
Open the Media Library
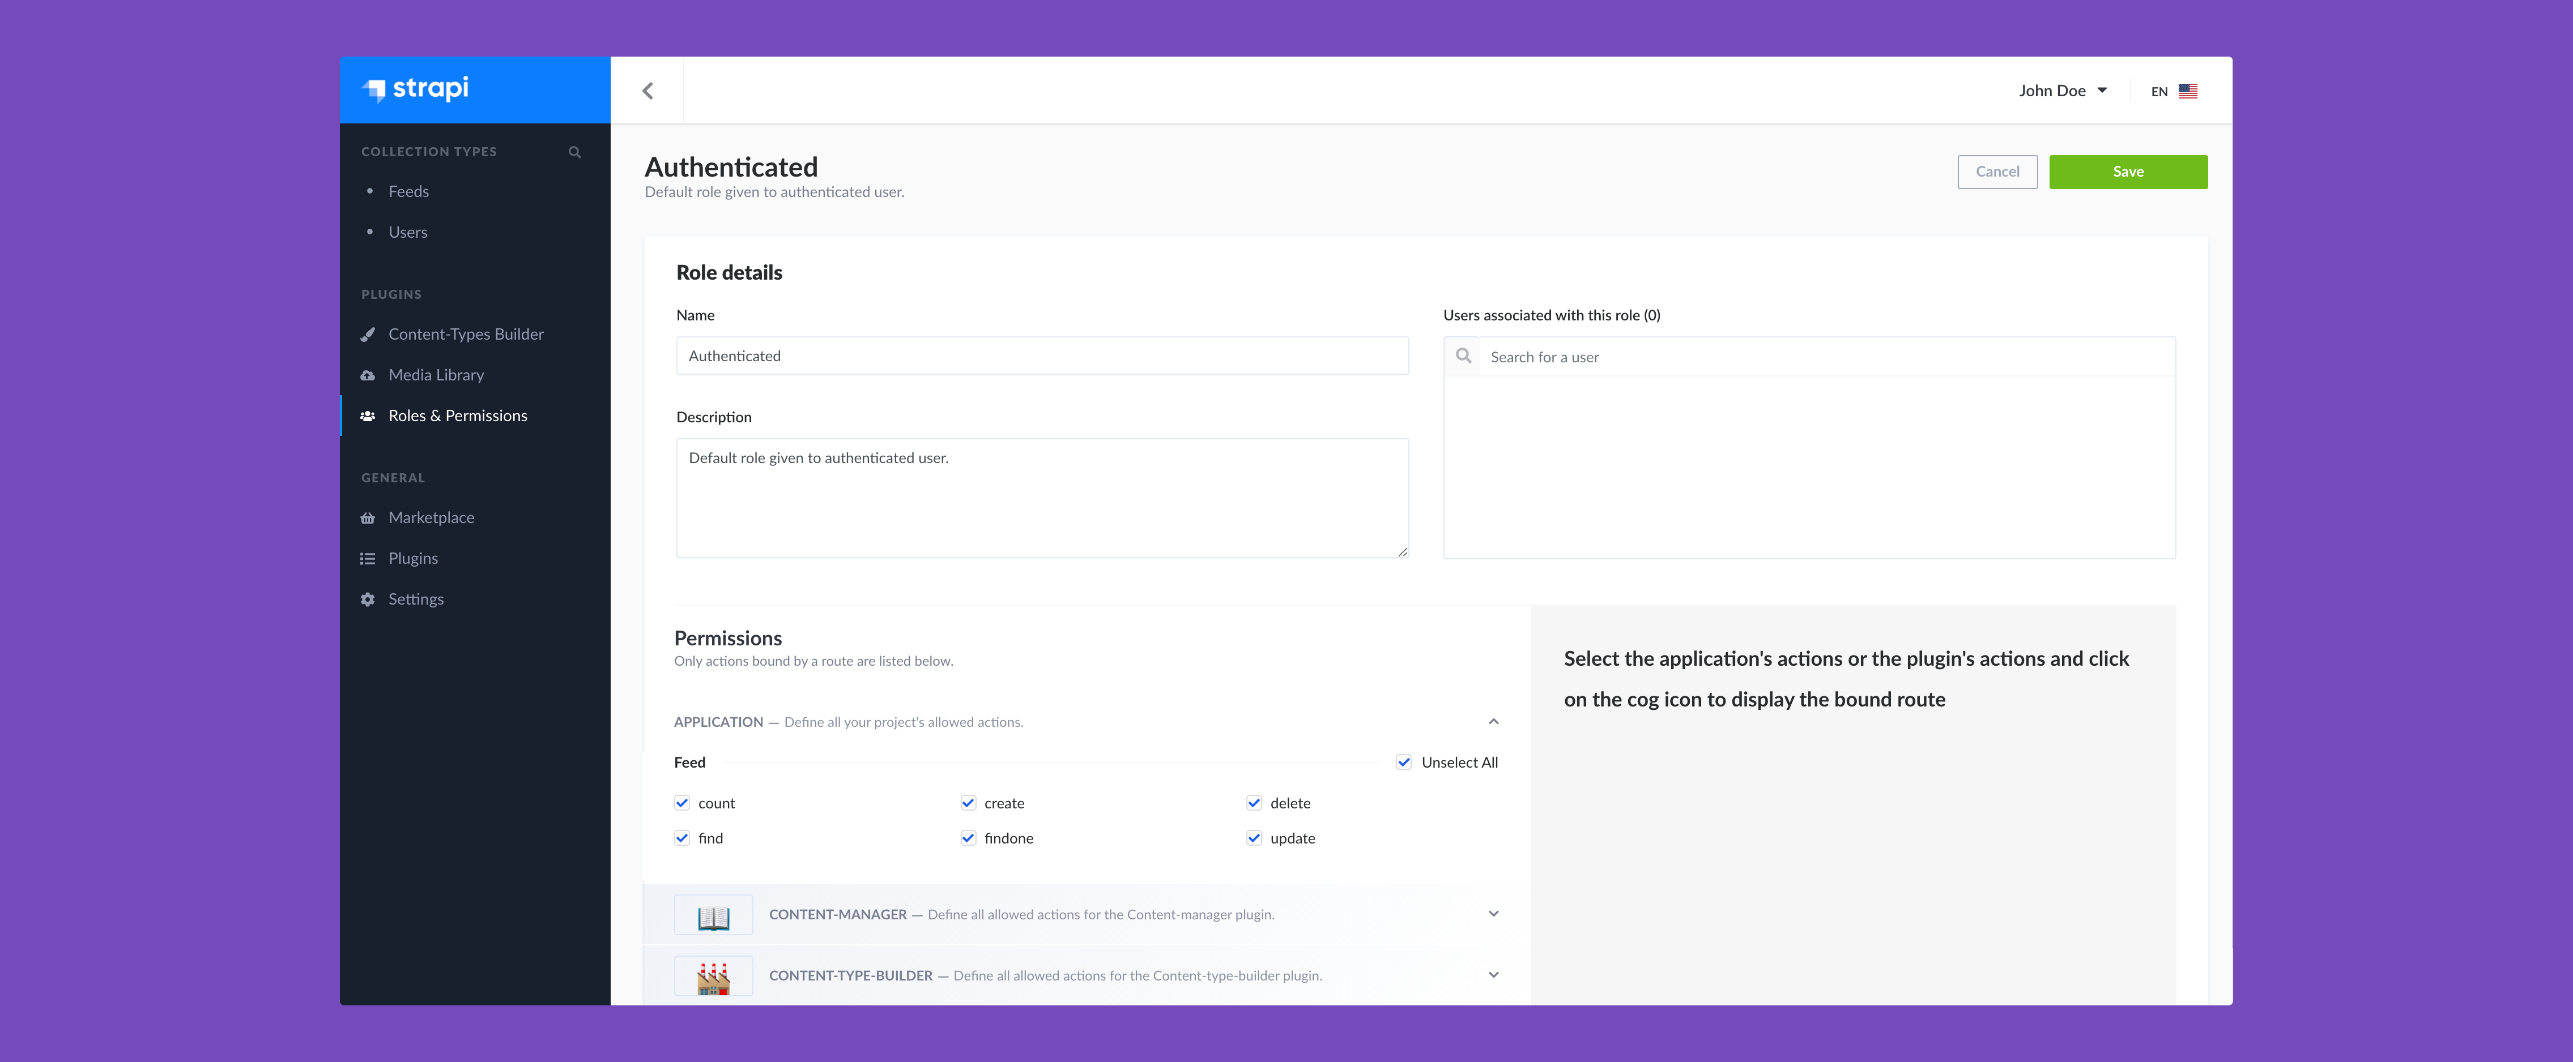pos(437,374)
